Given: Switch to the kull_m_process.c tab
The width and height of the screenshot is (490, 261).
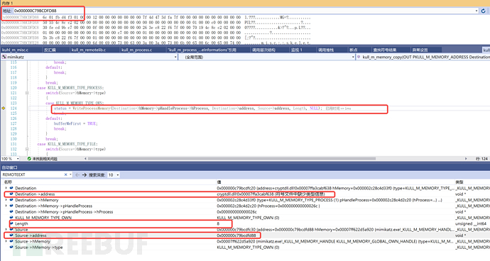Looking at the screenshot, I should pyautogui.click(x=136, y=50).
